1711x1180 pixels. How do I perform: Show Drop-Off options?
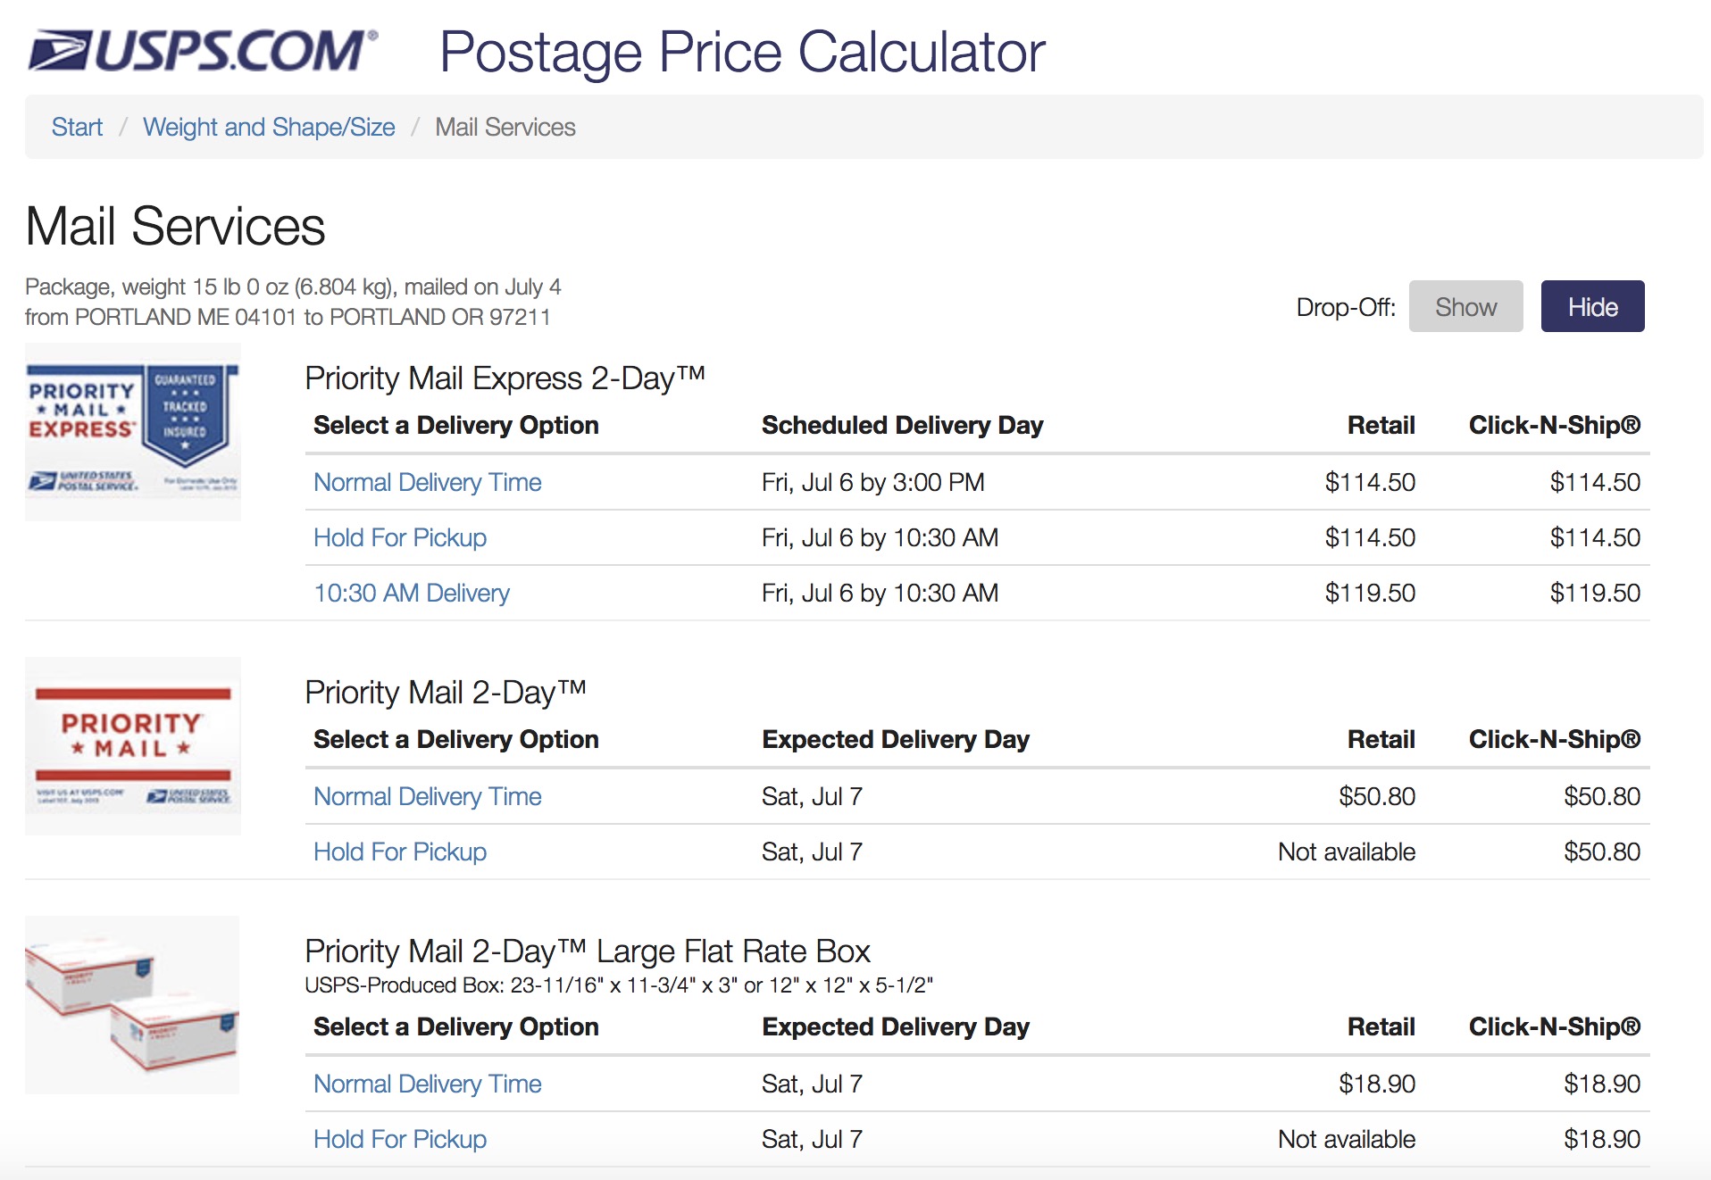pos(1465,306)
